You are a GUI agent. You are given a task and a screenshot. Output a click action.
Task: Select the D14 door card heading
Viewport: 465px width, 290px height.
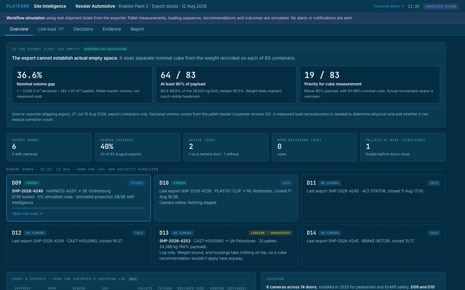pos(311,233)
